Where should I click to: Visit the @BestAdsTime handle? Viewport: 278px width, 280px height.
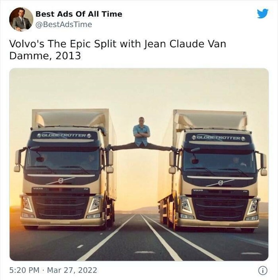click(64, 24)
